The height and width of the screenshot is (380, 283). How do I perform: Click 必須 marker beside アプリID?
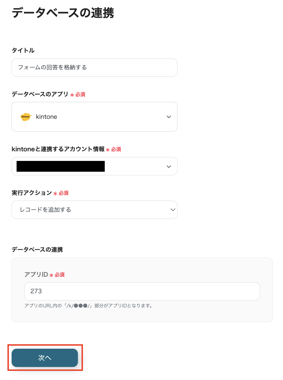[x=59, y=275]
